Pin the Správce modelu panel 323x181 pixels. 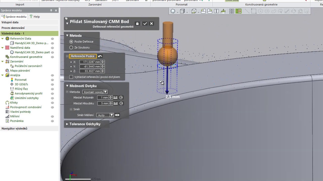[x=51, y=10]
